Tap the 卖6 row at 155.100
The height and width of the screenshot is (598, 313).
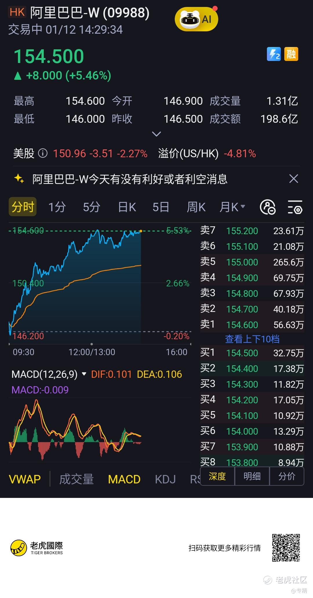click(252, 246)
